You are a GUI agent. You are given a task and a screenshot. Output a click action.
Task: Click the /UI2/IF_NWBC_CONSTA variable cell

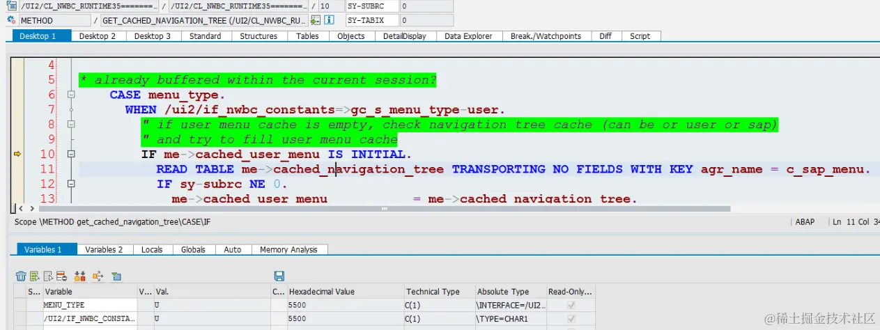pos(90,318)
